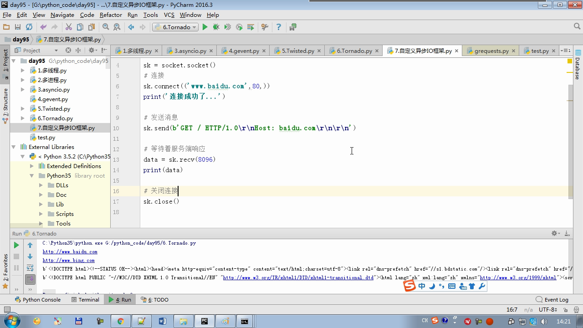Switch to the 4.gevent.py editor tab
Screen dimensions: 583x328
(x=244, y=51)
